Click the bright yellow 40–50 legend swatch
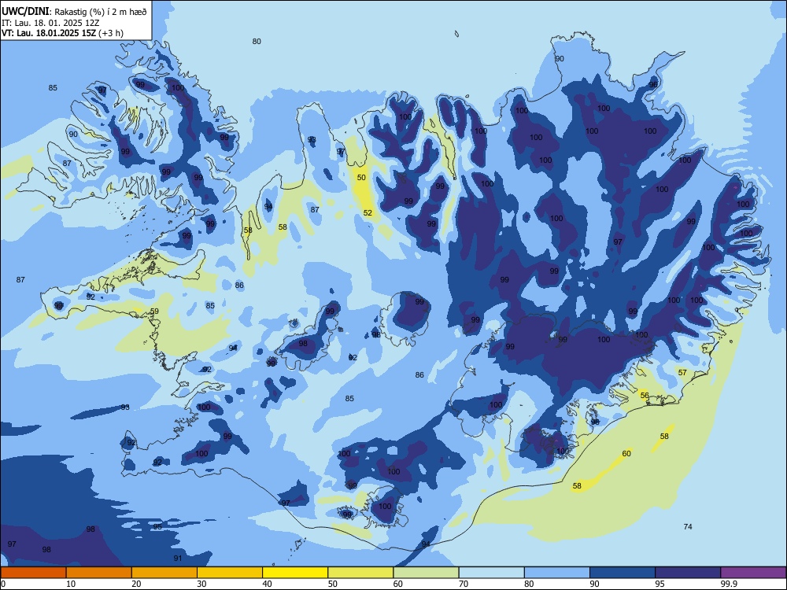787x590 pixels. pyautogui.click(x=295, y=573)
